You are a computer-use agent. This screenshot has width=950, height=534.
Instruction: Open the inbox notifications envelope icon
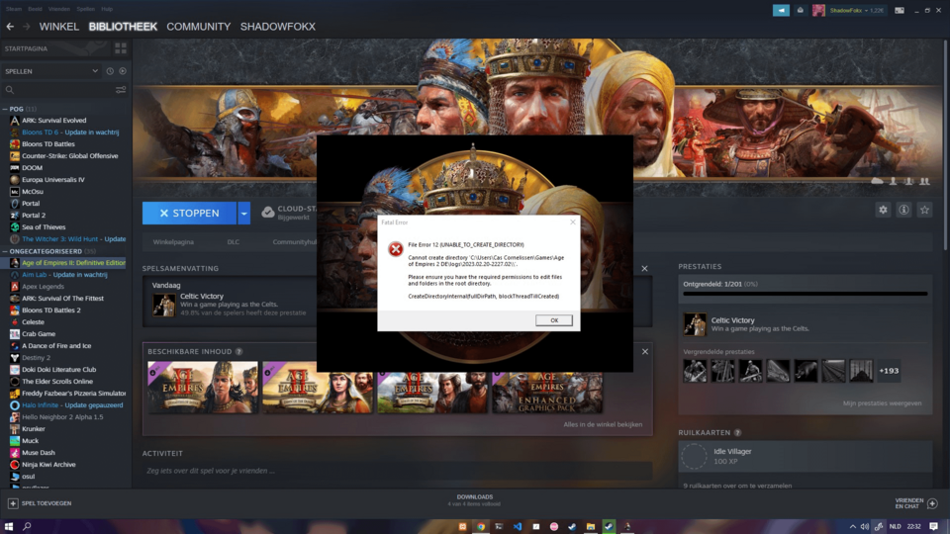point(801,10)
